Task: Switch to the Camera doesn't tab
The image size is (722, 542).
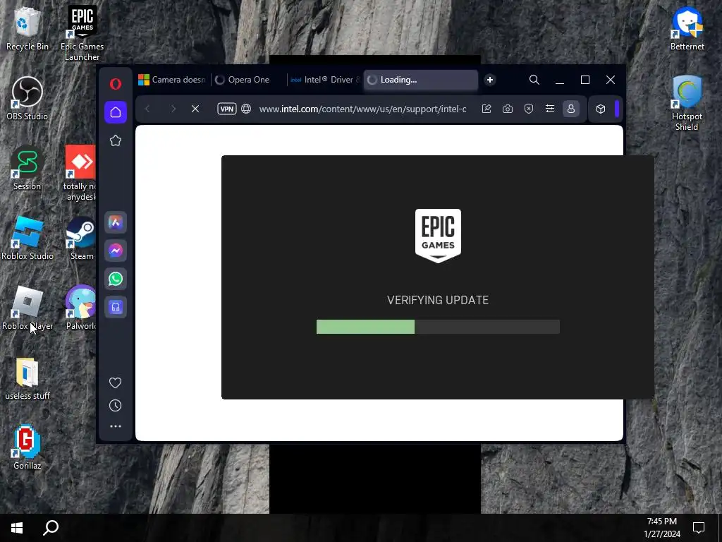Action: pos(172,80)
